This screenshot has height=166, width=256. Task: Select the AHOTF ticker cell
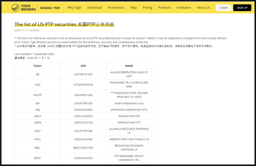tap(38, 95)
